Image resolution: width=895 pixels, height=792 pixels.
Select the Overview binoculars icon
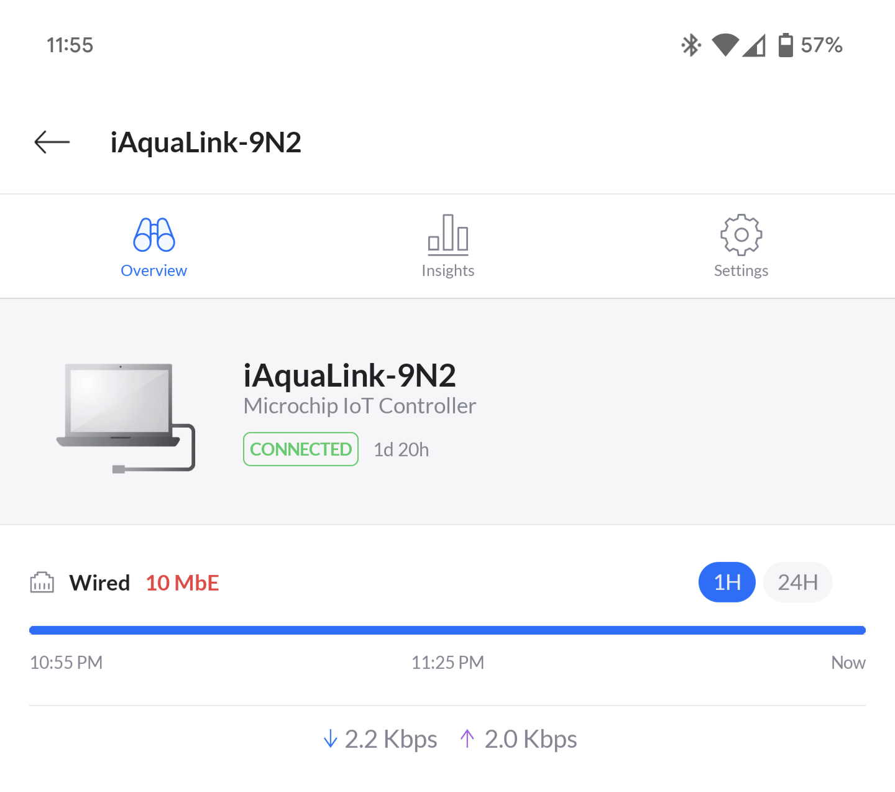[x=154, y=235]
